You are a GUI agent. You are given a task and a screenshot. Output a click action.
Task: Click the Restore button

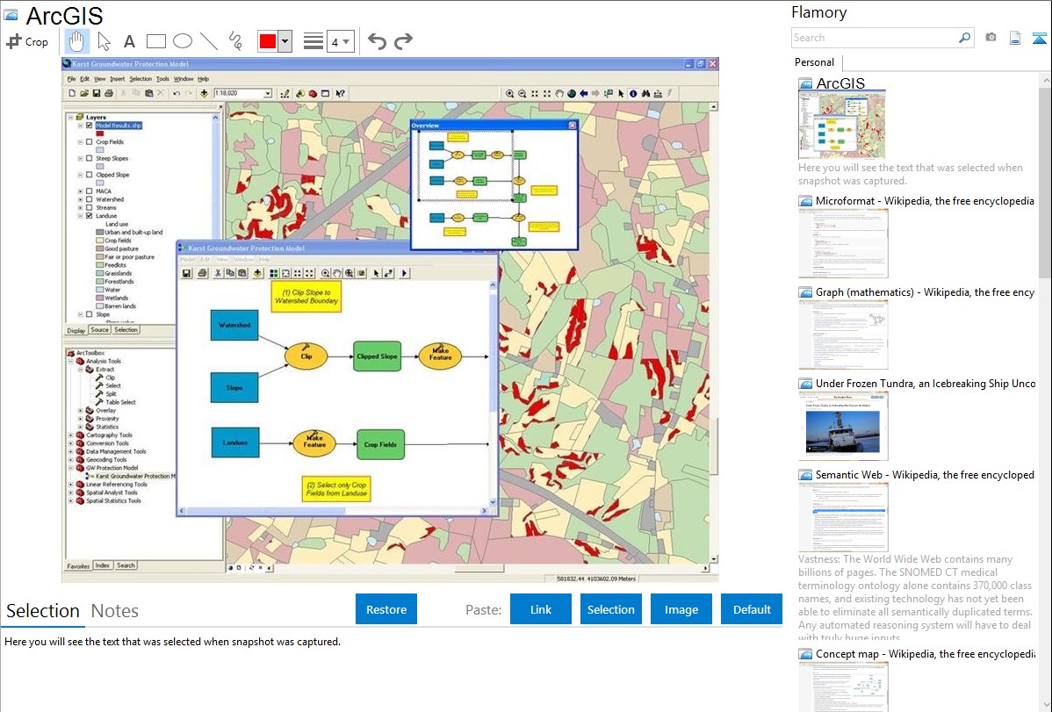(x=386, y=609)
